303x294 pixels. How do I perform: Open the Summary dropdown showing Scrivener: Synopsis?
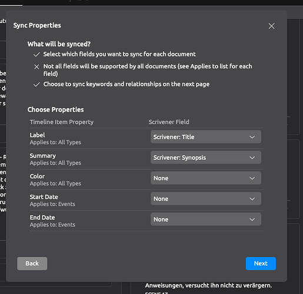pyautogui.click(x=206, y=158)
